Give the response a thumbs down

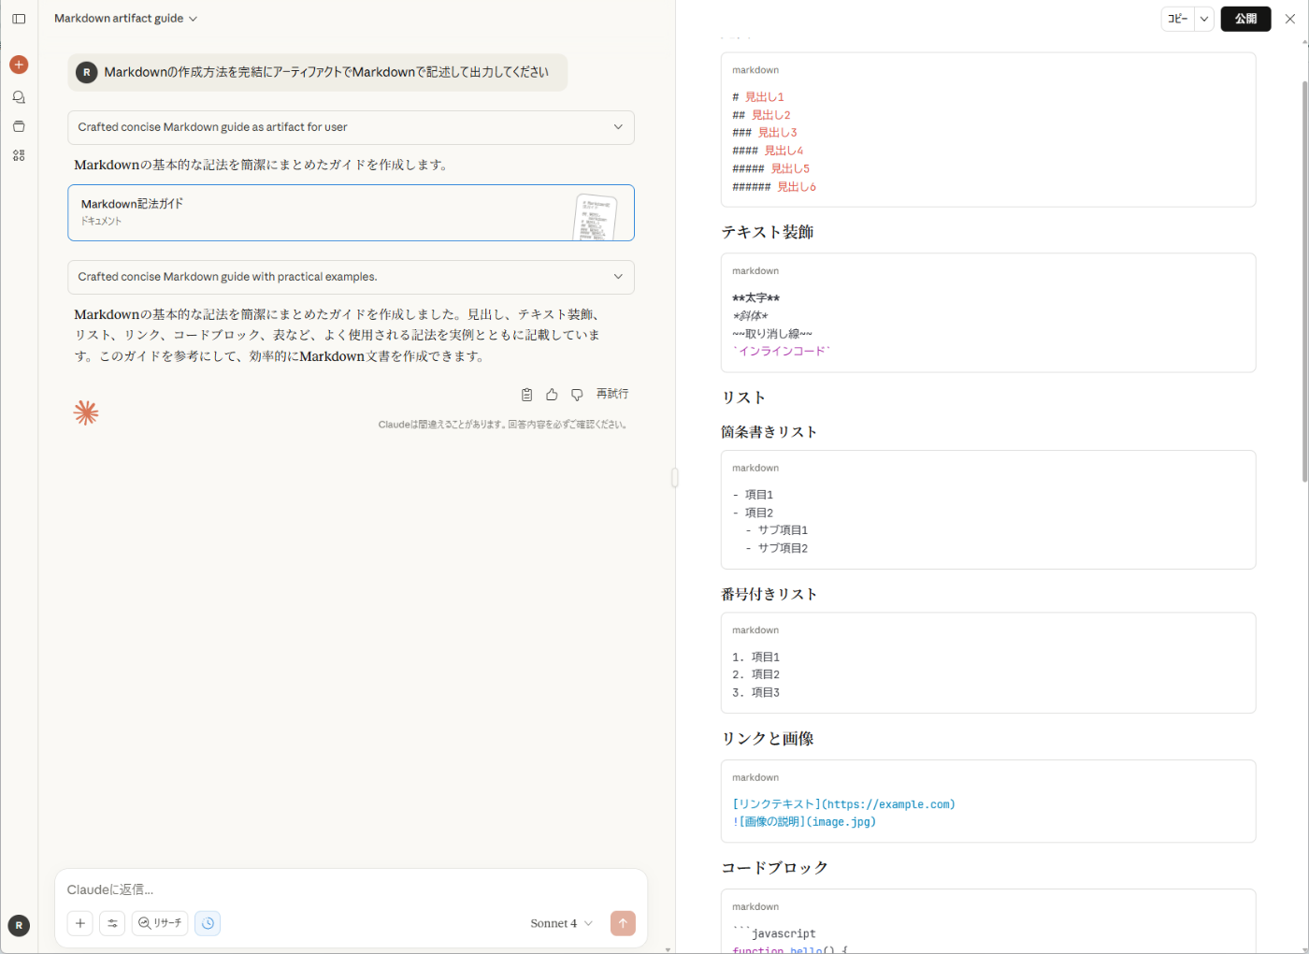pos(577,395)
